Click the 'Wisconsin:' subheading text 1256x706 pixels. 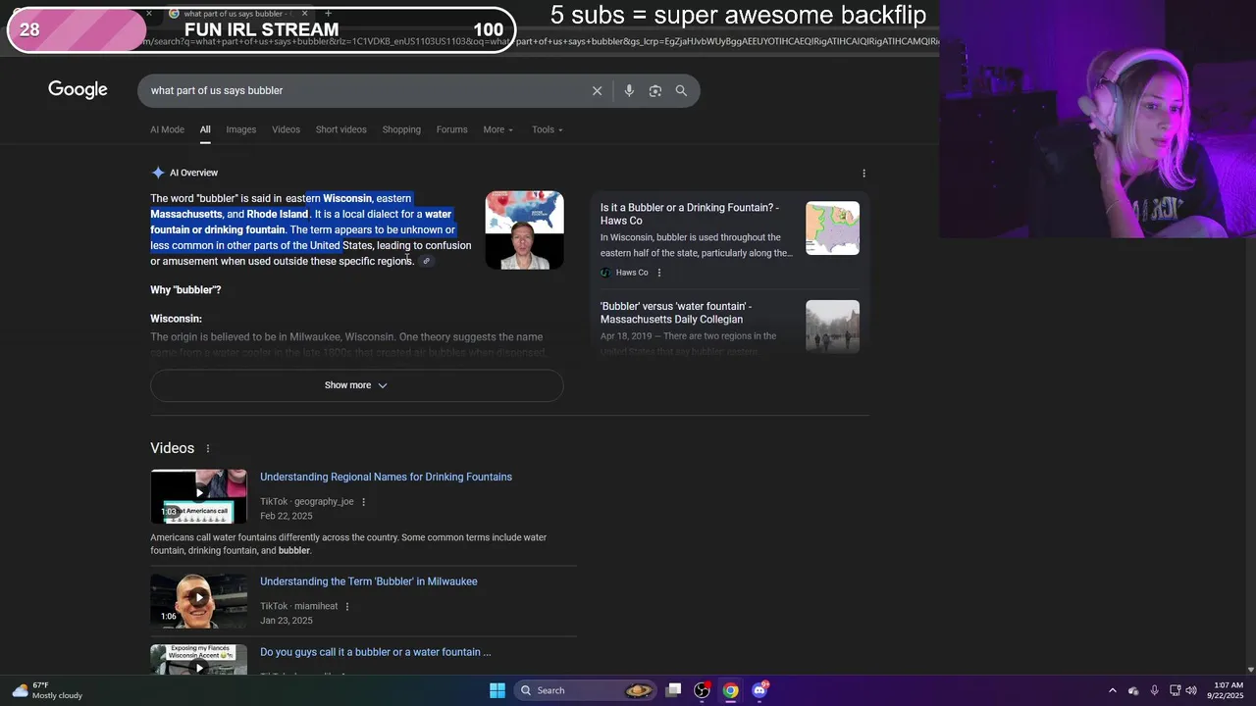[176, 319]
